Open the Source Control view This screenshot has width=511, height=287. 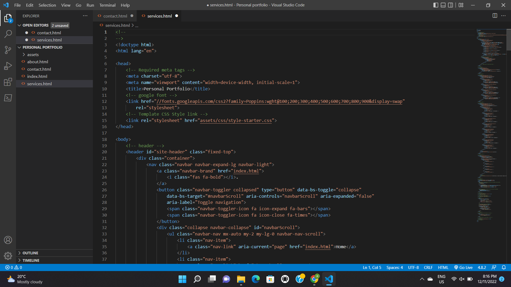pyautogui.click(x=8, y=50)
